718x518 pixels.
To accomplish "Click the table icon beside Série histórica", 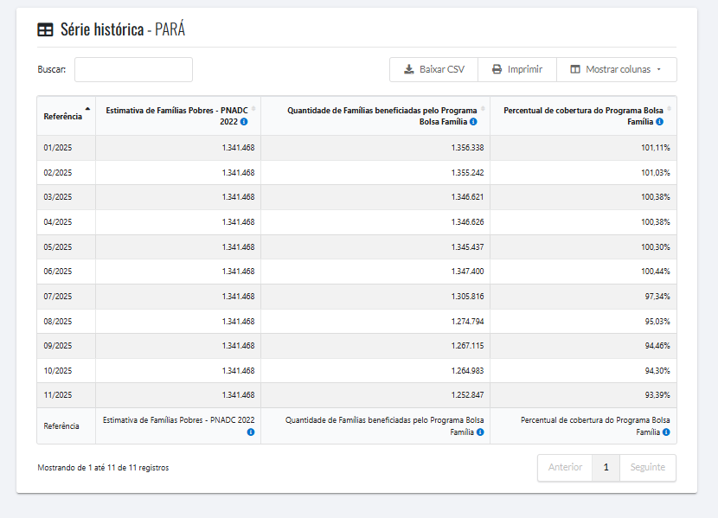I will [x=45, y=29].
